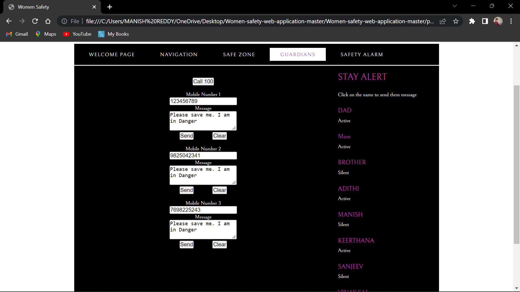Open the Gmail bookmark
The width and height of the screenshot is (520, 292).
coord(17,34)
